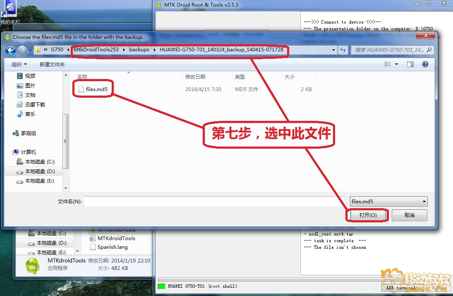This screenshot has height=296, width=453.
Task: Click the Back navigation arrow in the file dialog
Action: pos(11,50)
